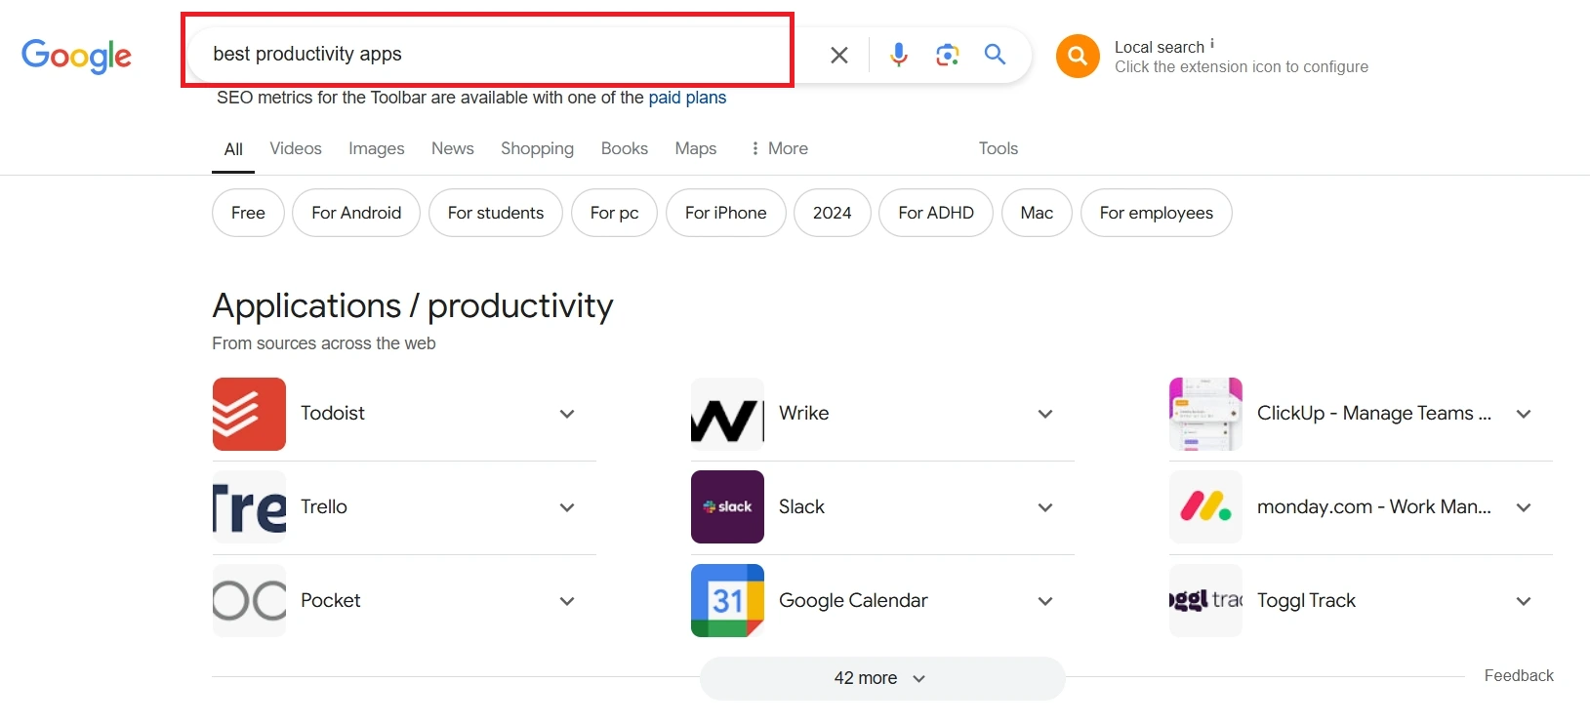
Task: Show 42 more applications
Action: coord(882,678)
